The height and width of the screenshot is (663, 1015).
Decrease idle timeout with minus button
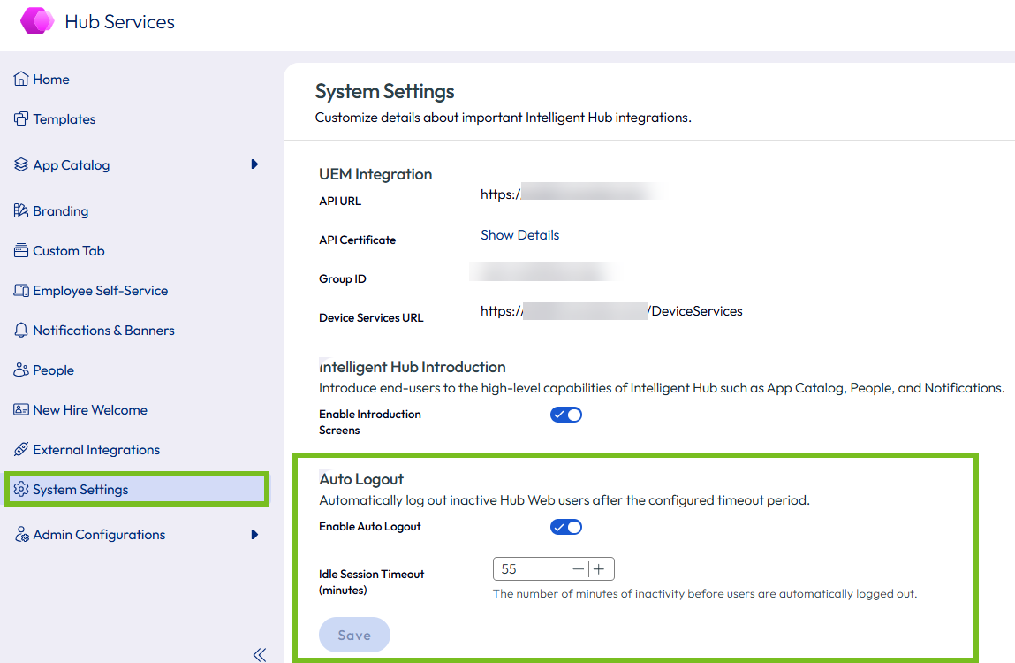[578, 569]
